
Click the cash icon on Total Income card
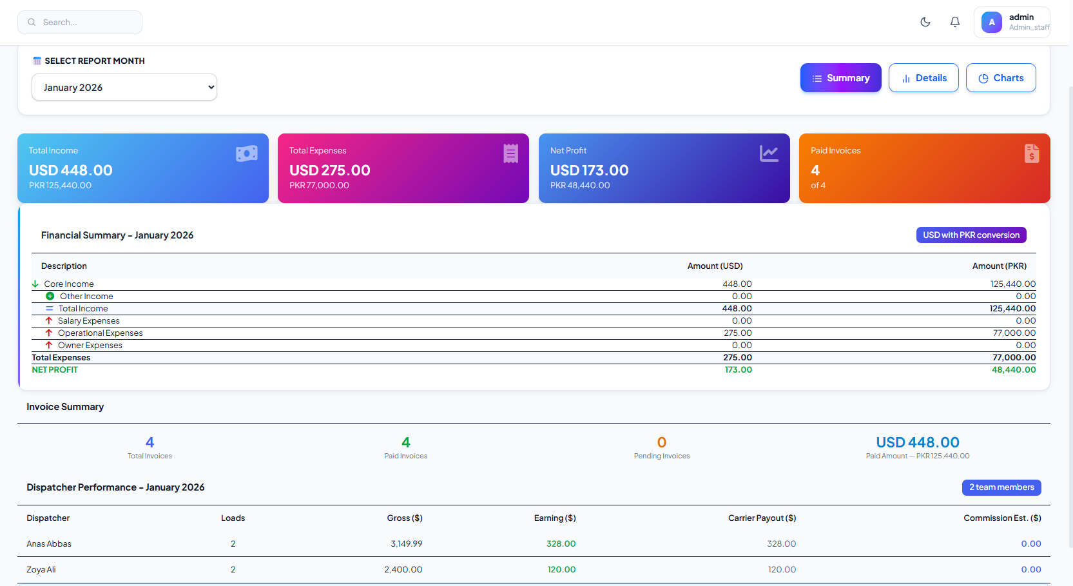(x=247, y=153)
